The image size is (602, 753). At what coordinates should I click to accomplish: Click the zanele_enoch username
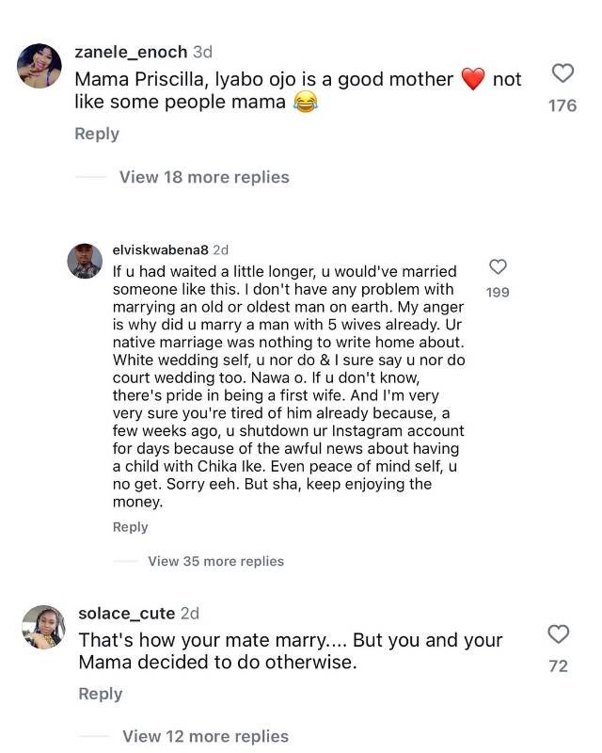(x=130, y=52)
